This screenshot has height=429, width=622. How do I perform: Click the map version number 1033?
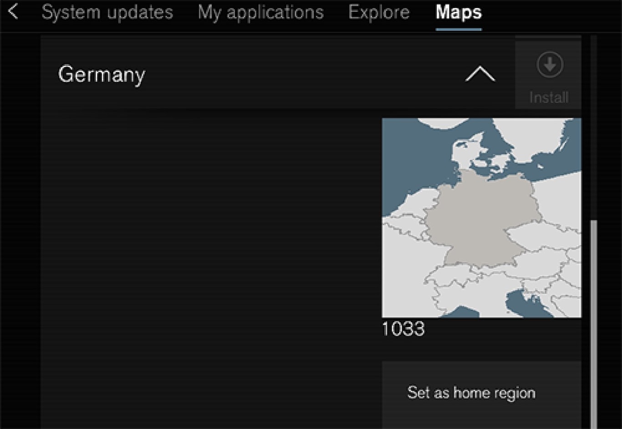(403, 329)
